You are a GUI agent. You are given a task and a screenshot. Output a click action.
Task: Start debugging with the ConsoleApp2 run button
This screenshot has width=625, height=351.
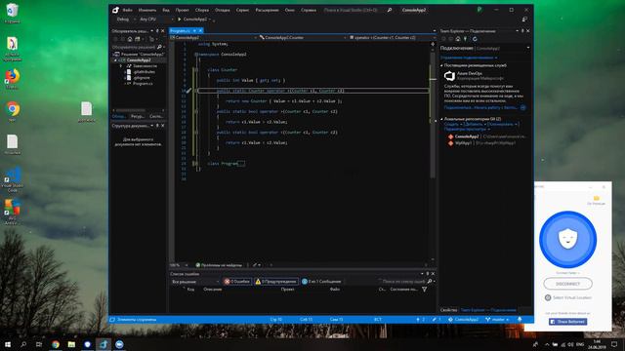[x=193, y=19]
